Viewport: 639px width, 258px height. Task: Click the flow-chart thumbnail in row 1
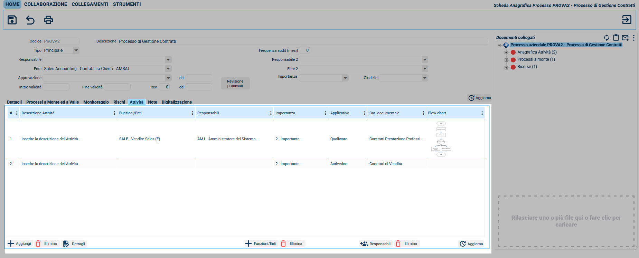tap(441, 139)
